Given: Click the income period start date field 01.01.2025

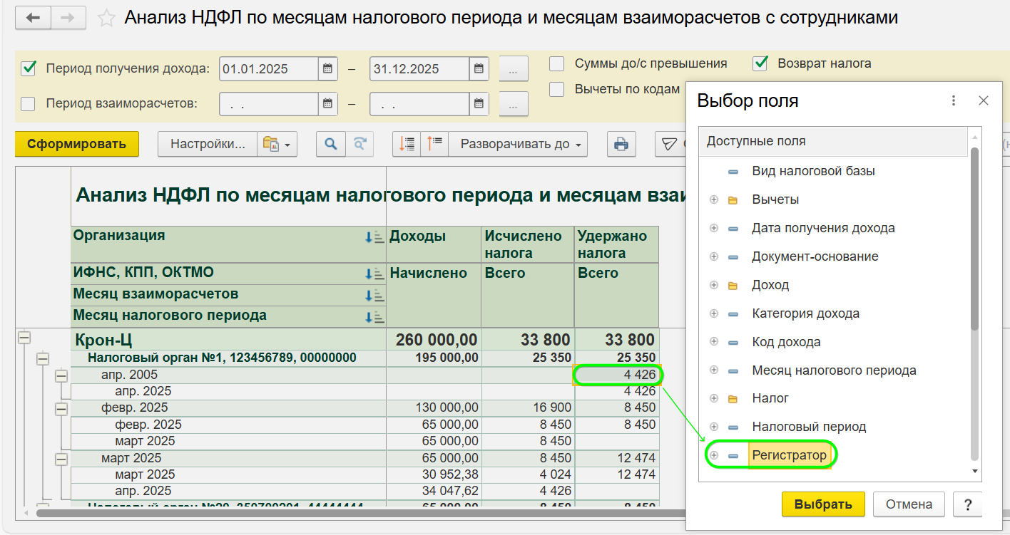Looking at the screenshot, I should (268, 69).
